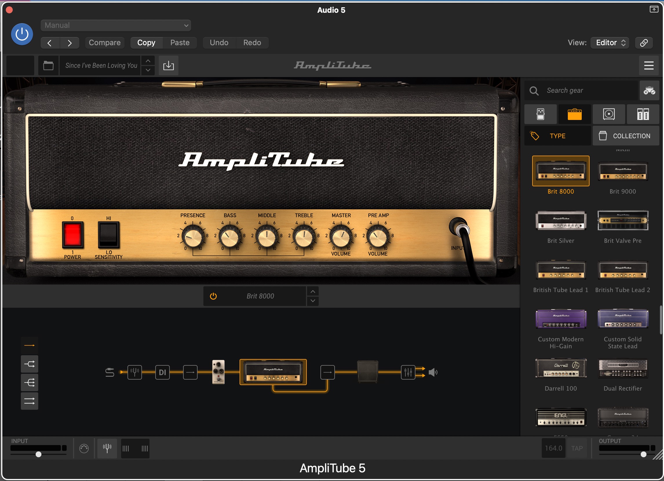Select the Brit 9000 amp thumbnail
This screenshot has height=481, width=664.
click(622, 171)
